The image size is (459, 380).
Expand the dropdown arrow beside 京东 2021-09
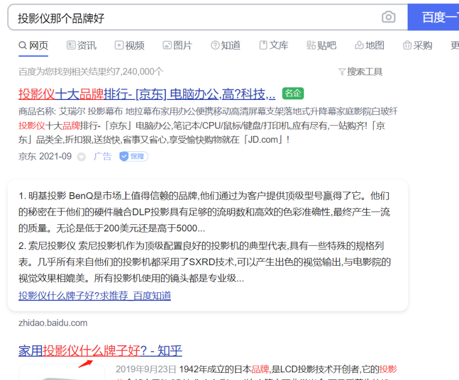(81, 157)
